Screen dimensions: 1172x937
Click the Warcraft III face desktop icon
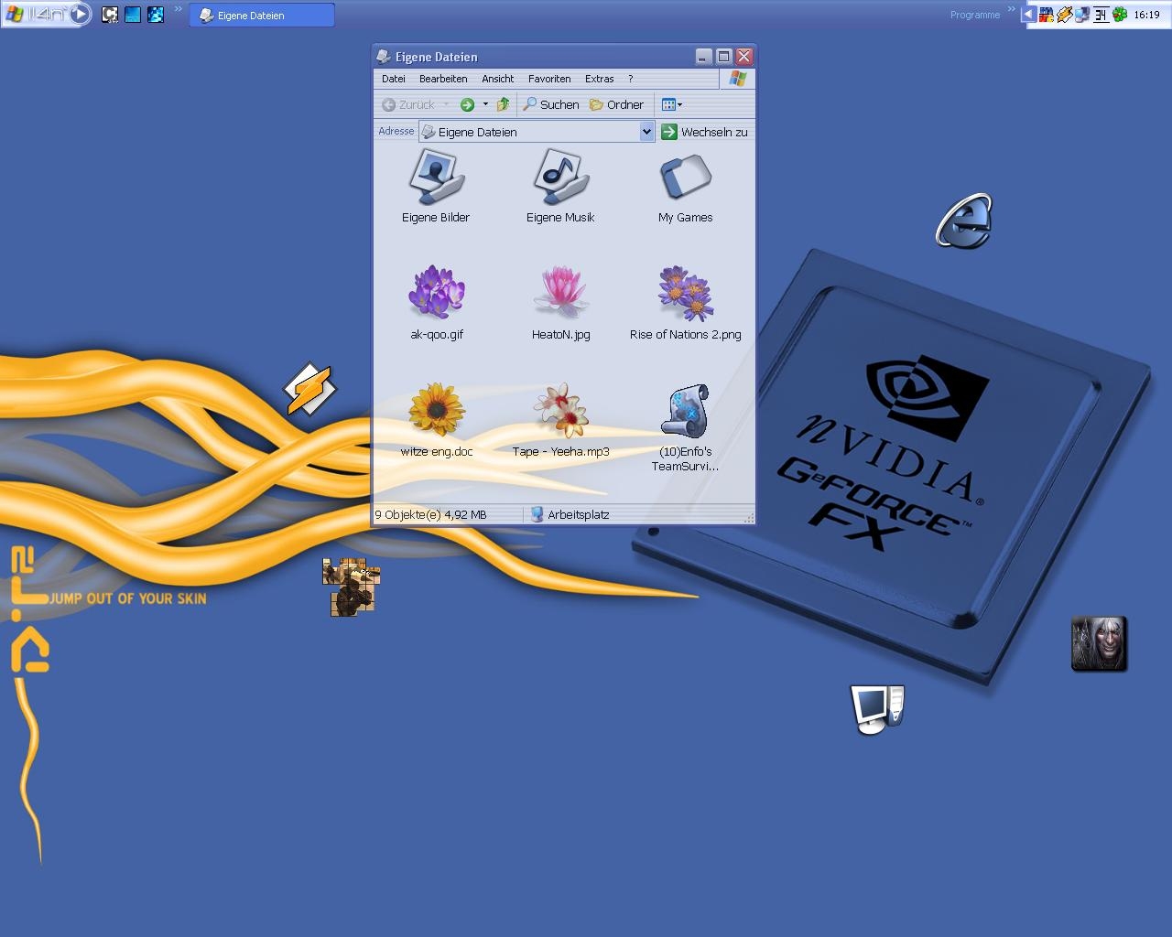[x=1099, y=643]
